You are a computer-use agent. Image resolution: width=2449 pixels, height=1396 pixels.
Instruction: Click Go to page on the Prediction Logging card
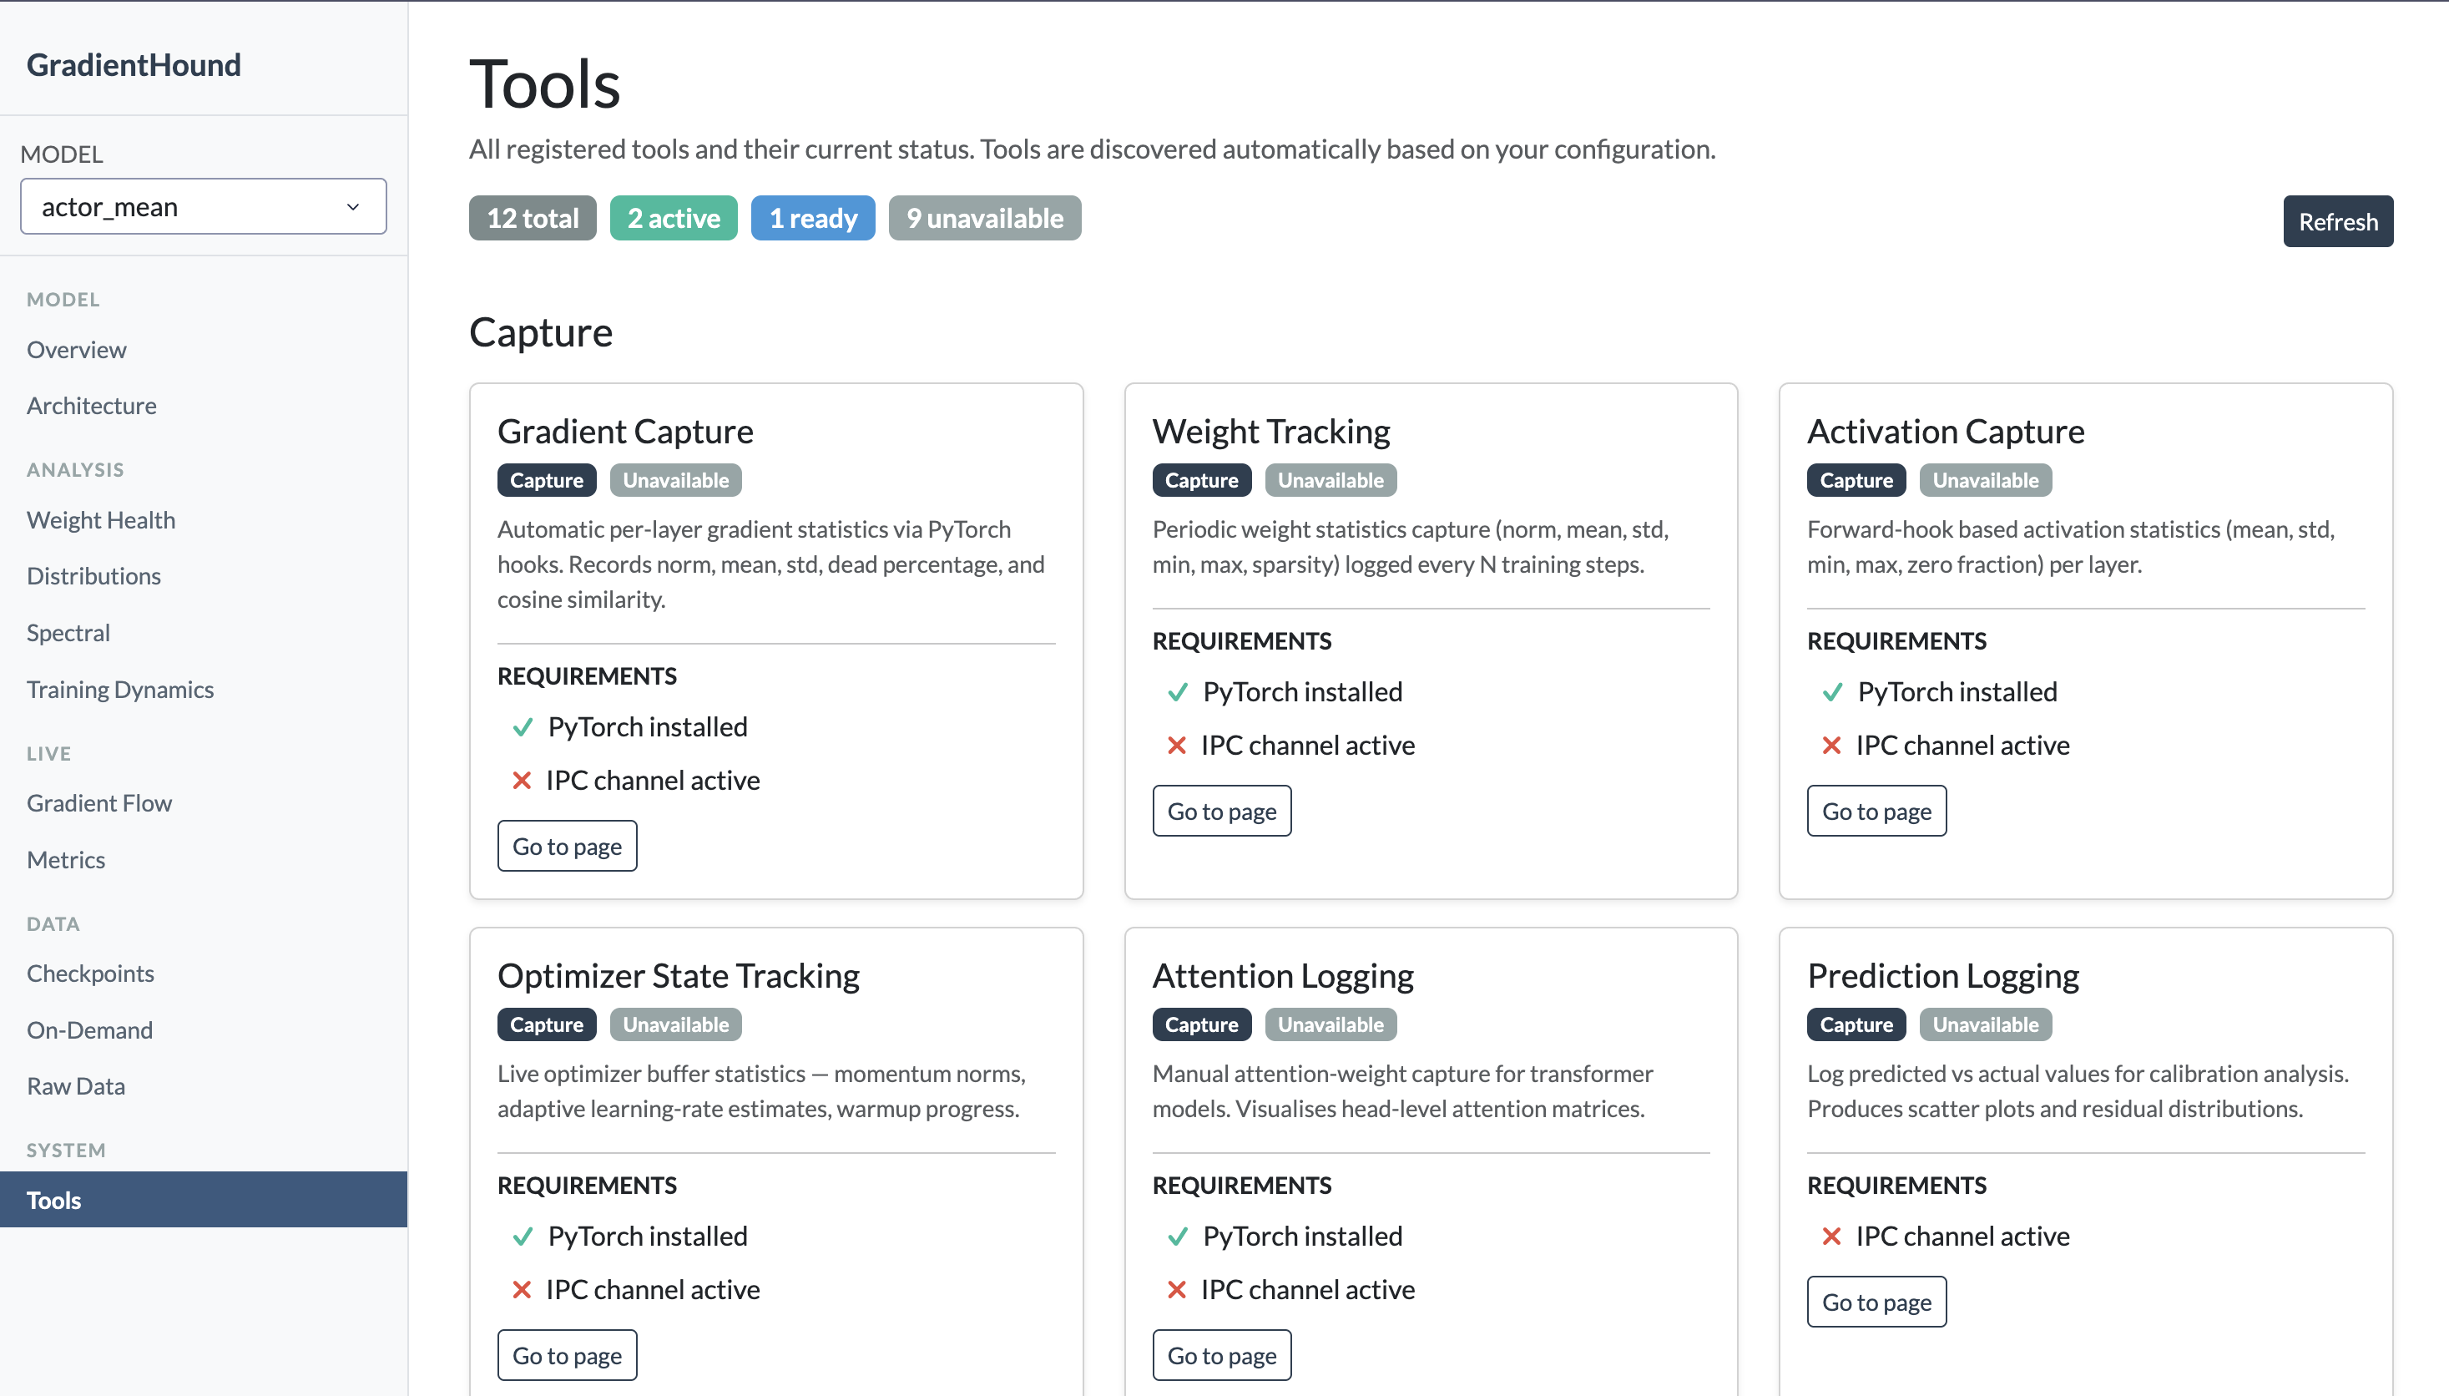(x=1875, y=1301)
